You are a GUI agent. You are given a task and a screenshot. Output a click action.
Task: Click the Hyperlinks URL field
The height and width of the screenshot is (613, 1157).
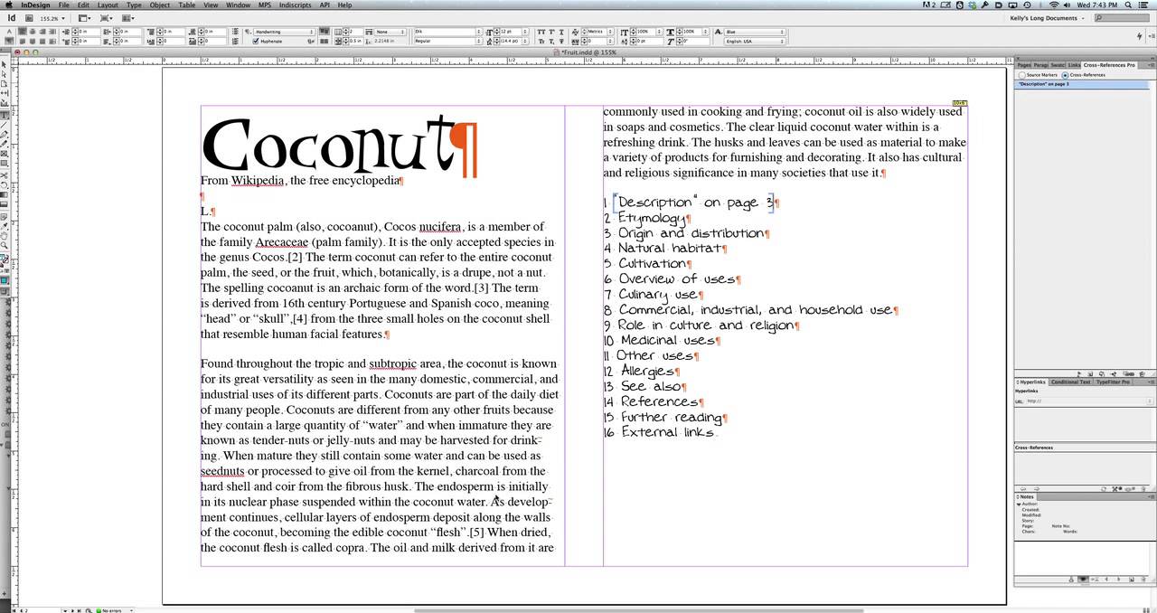tap(1087, 401)
